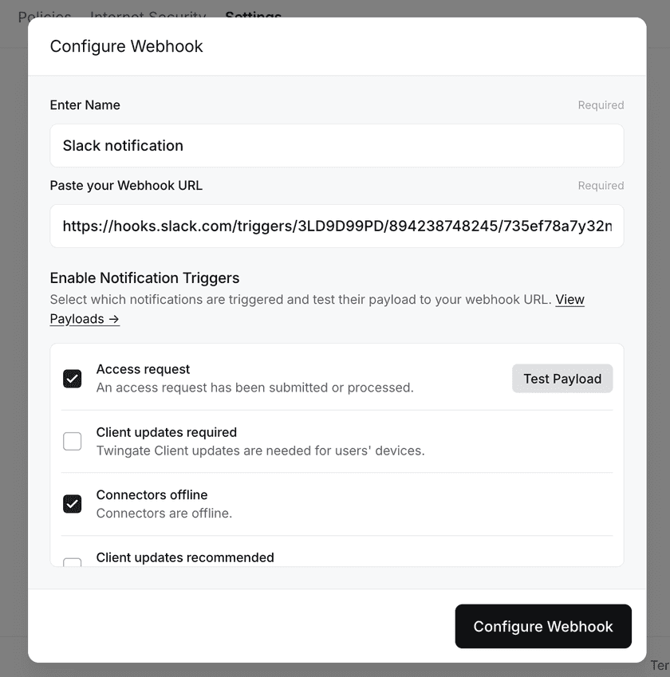Tick the Client updates recommended checkbox
The height and width of the screenshot is (677, 670).
click(73, 563)
